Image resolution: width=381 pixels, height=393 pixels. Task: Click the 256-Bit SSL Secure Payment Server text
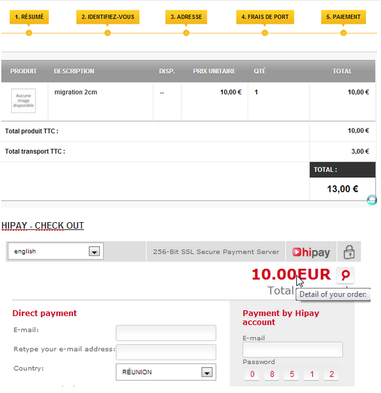[x=216, y=252]
